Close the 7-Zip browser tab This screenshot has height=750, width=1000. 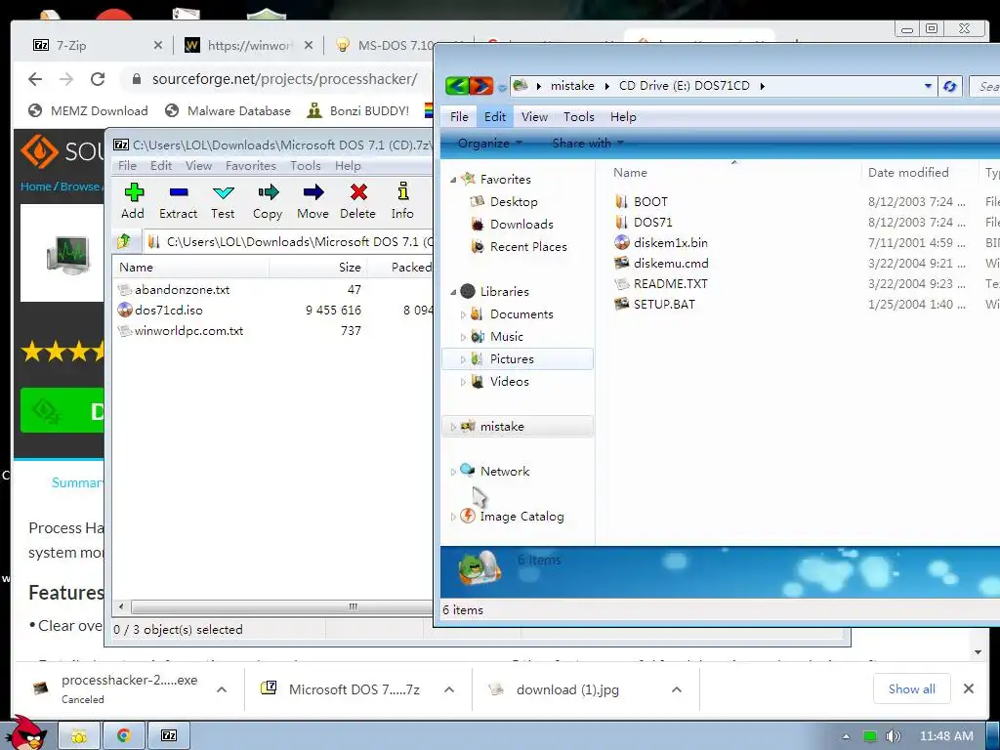(x=158, y=45)
